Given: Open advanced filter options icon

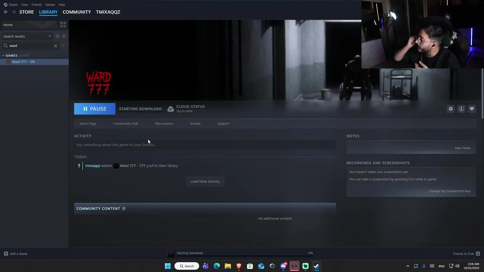Looking at the screenshot, I should tap(63, 46).
